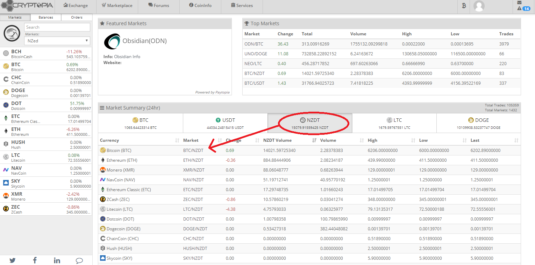
Task: Click the Skycoin icon in the sidebar
Action: pos(6,183)
